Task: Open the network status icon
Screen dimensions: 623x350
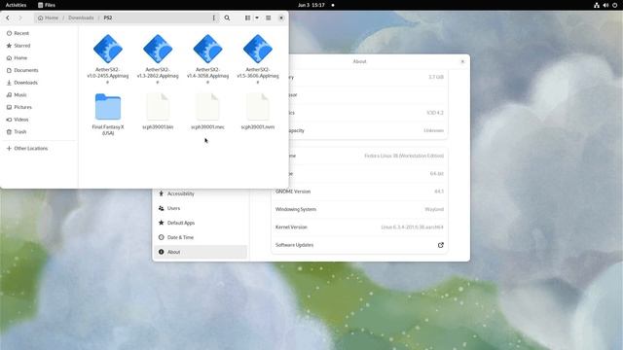Action: coord(597,5)
